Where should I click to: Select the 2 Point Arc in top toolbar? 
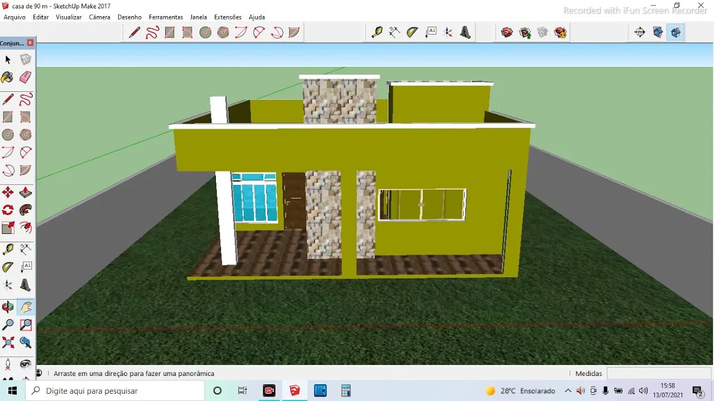[x=259, y=33]
